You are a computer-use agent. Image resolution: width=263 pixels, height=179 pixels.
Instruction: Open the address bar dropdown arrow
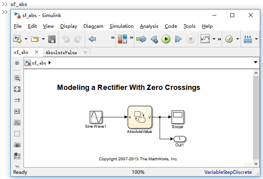click(255, 62)
